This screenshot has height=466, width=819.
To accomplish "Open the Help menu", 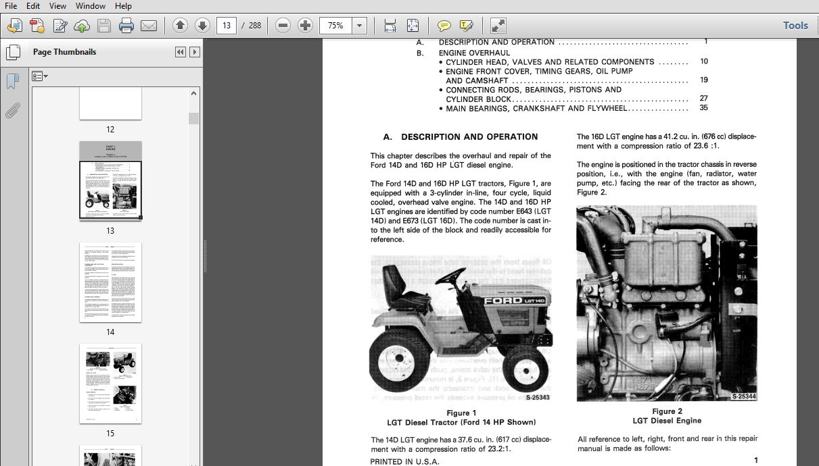I will [x=123, y=6].
